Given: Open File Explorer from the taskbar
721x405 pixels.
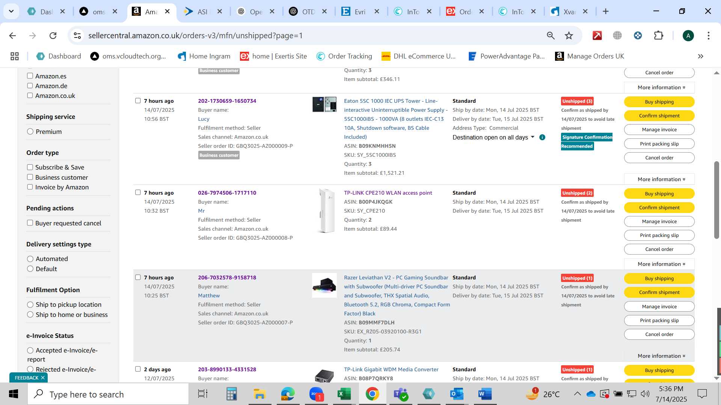Looking at the screenshot, I should 259,394.
